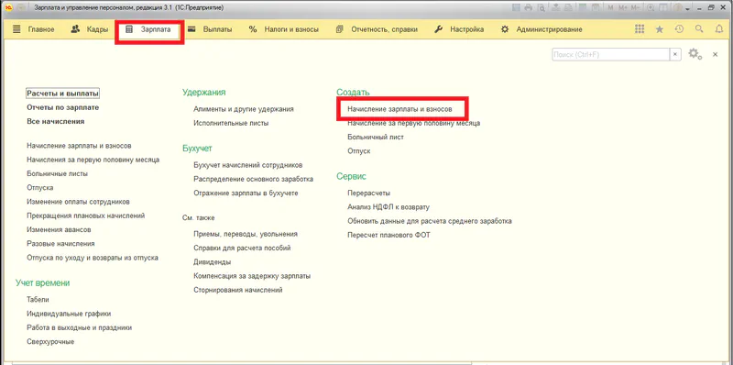Open the title bar dropdown arrow menu
Screen dimensions: 733x365
coord(688,9)
